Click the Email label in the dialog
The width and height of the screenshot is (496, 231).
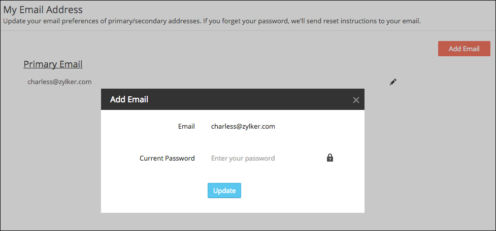click(x=186, y=127)
